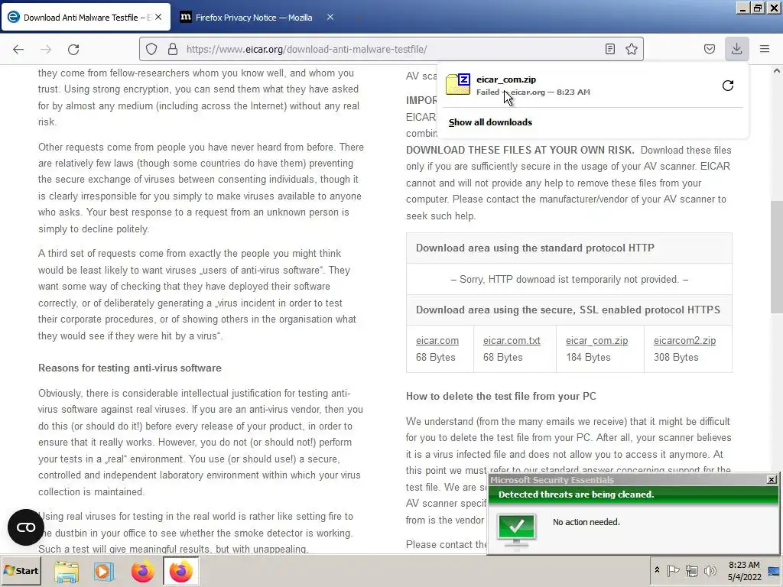783x587 pixels.
Task: Click the page vertical scrollbar thumb
Action: click(x=777, y=257)
